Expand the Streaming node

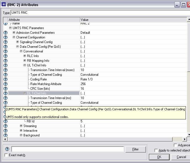point(21,126)
